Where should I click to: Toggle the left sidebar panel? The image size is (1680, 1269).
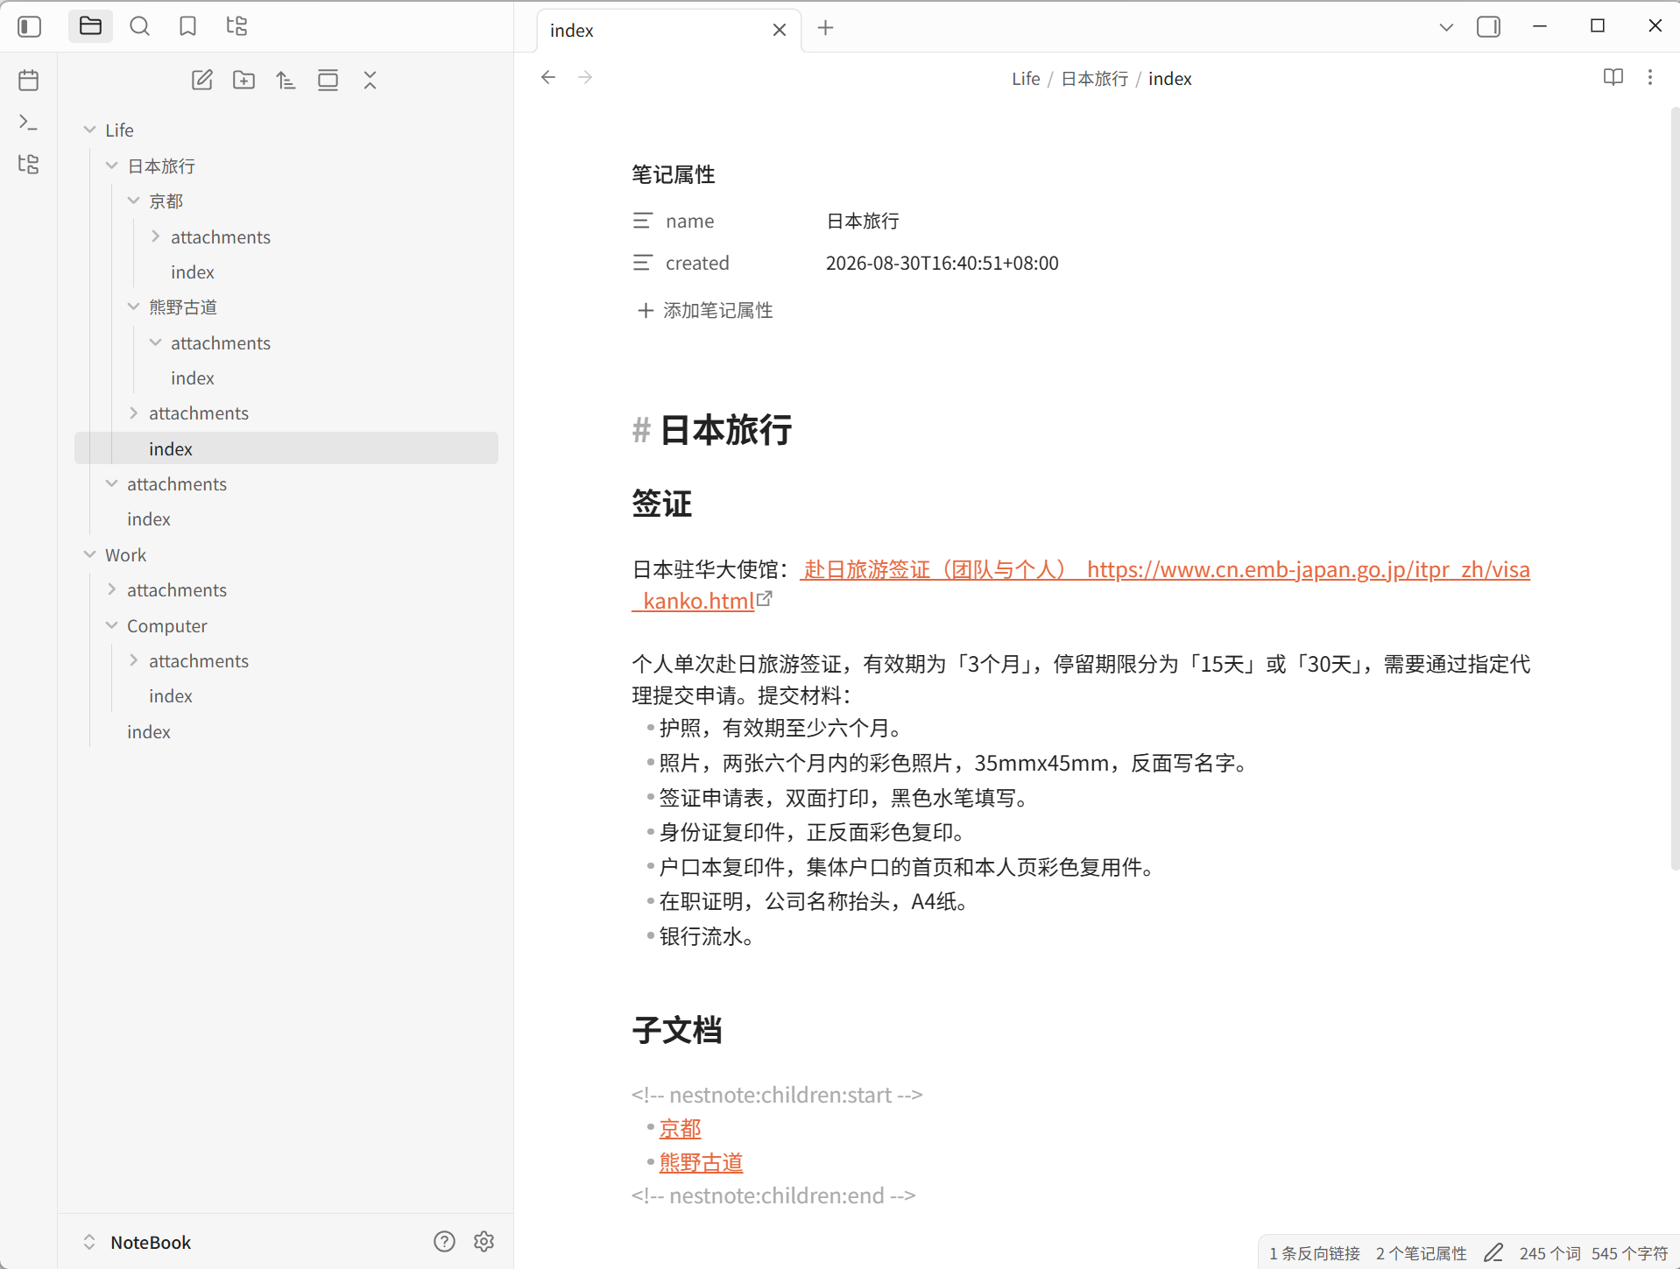[29, 26]
